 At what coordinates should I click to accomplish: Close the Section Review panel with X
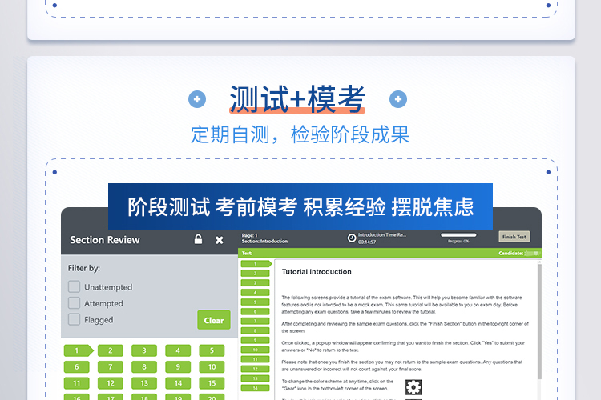click(220, 239)
